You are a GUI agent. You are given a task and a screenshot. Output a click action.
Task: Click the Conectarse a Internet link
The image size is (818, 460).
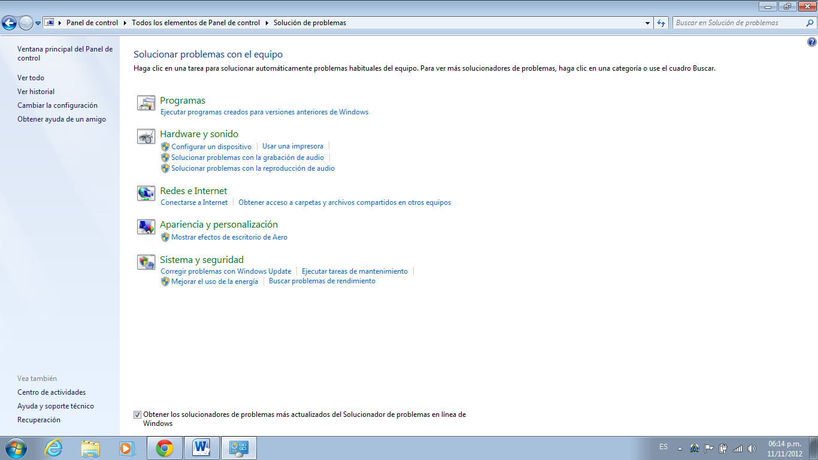(x=194, y=202)
